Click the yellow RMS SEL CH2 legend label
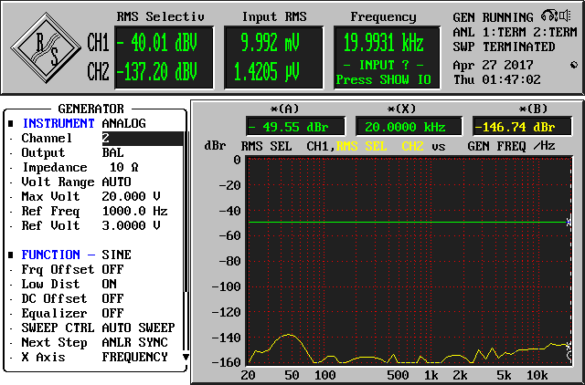 click(380, 146)
